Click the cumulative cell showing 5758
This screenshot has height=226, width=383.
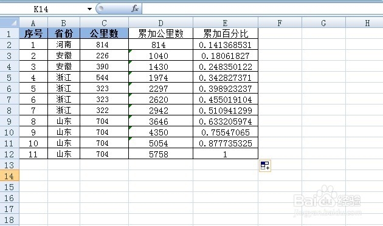160,154
